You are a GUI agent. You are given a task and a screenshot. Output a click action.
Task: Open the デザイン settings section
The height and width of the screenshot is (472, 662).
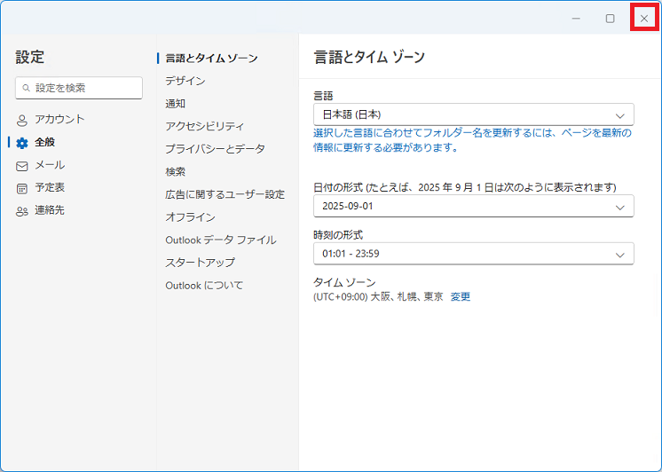(x=185, y=81)
